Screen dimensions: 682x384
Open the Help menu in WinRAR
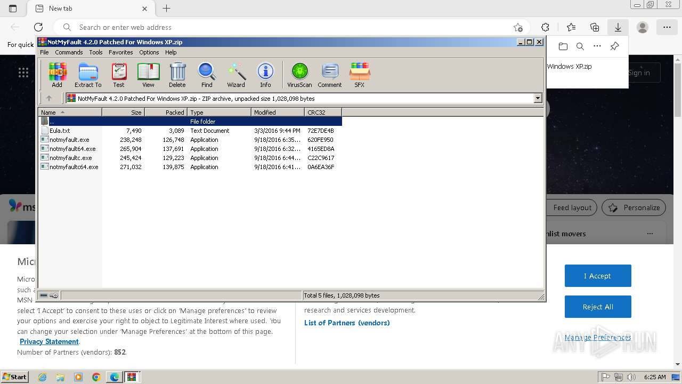point(171,52)
